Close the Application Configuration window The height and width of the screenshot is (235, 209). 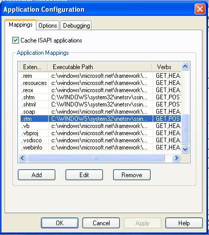pos(200,9)
